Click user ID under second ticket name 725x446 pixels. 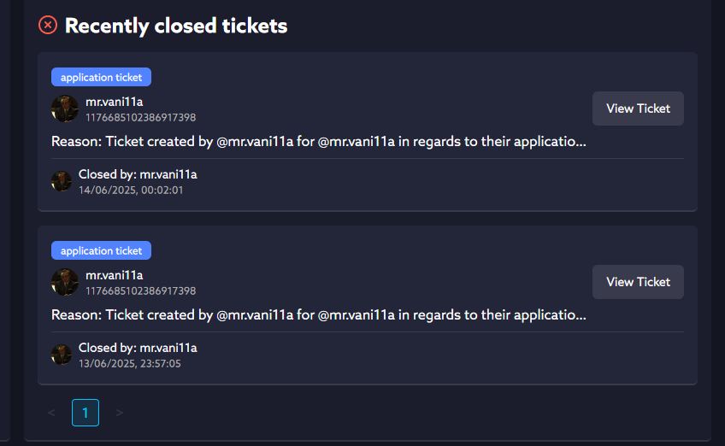(140, 290)
